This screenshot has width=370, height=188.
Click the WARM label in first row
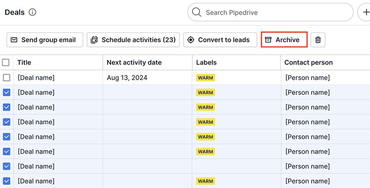coord(206,78)
